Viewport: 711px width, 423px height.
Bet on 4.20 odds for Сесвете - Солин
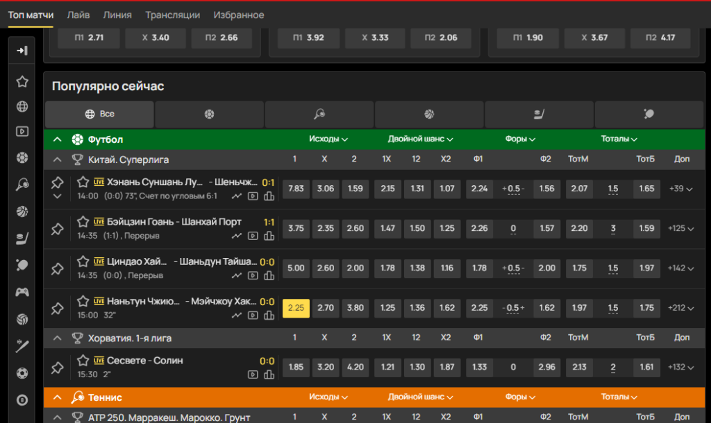click(355, 367)
